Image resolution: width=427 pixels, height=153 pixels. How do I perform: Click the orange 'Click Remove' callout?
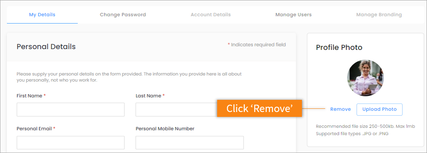pyautogui.click(x=260, y=108)
